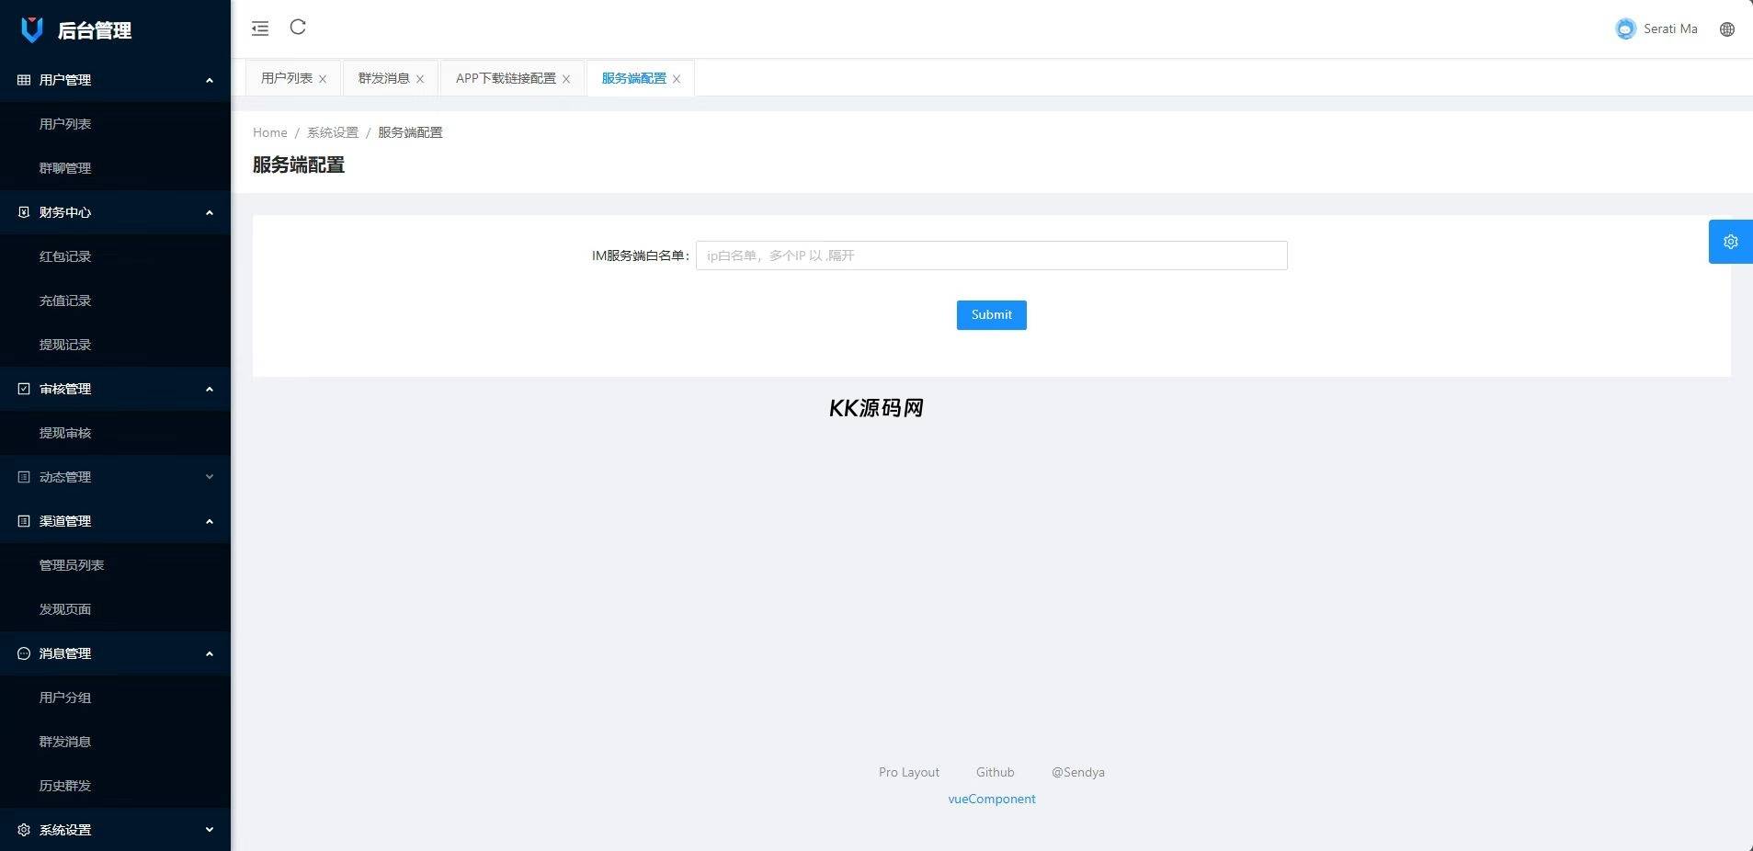This screenshot has height=851, width=1753.
Task: Click the language globe icon
Action: click(1727, 29)
